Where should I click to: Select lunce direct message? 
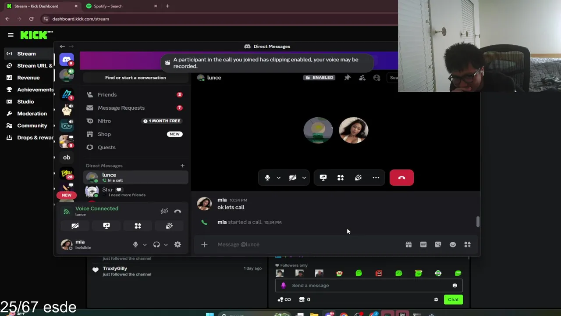[135, 177]
